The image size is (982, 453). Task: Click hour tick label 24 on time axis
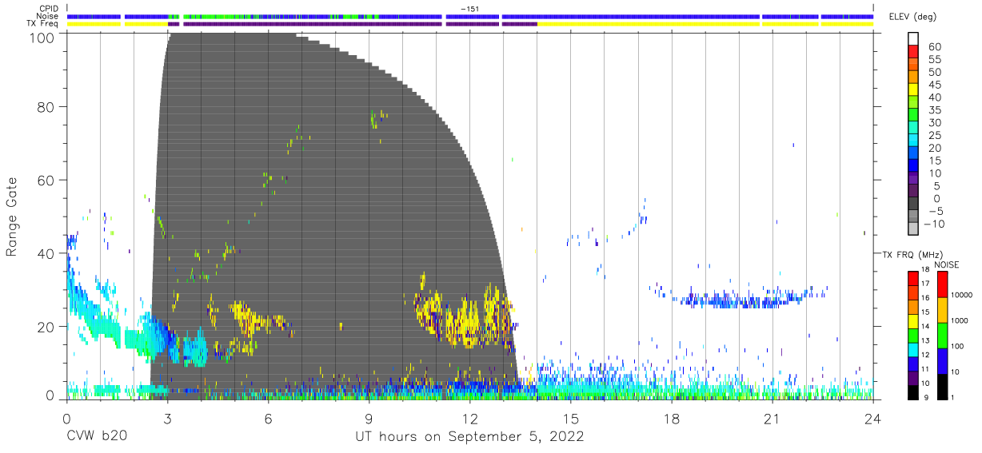coord(873,418)
